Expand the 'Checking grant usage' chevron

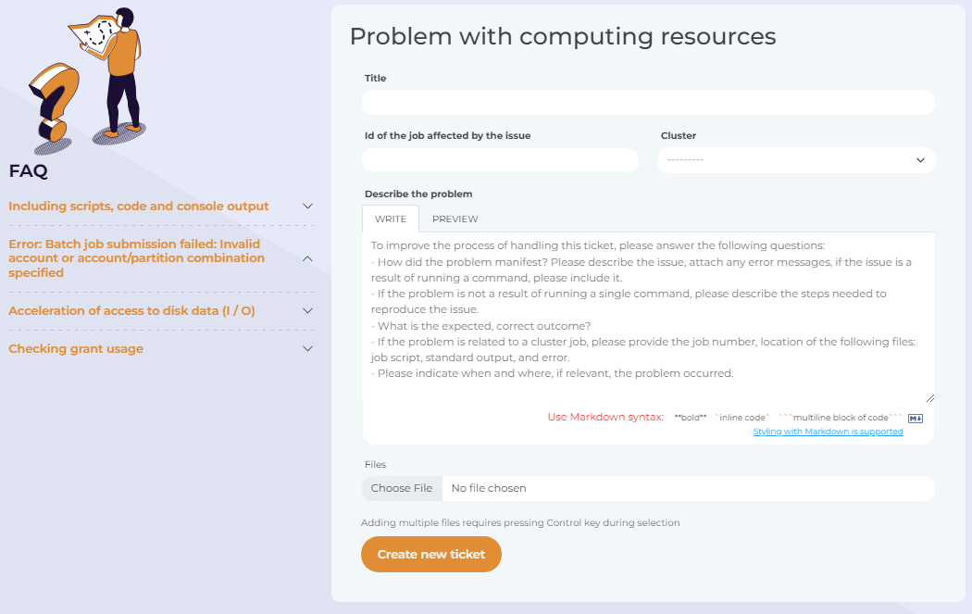coord(307,348)
